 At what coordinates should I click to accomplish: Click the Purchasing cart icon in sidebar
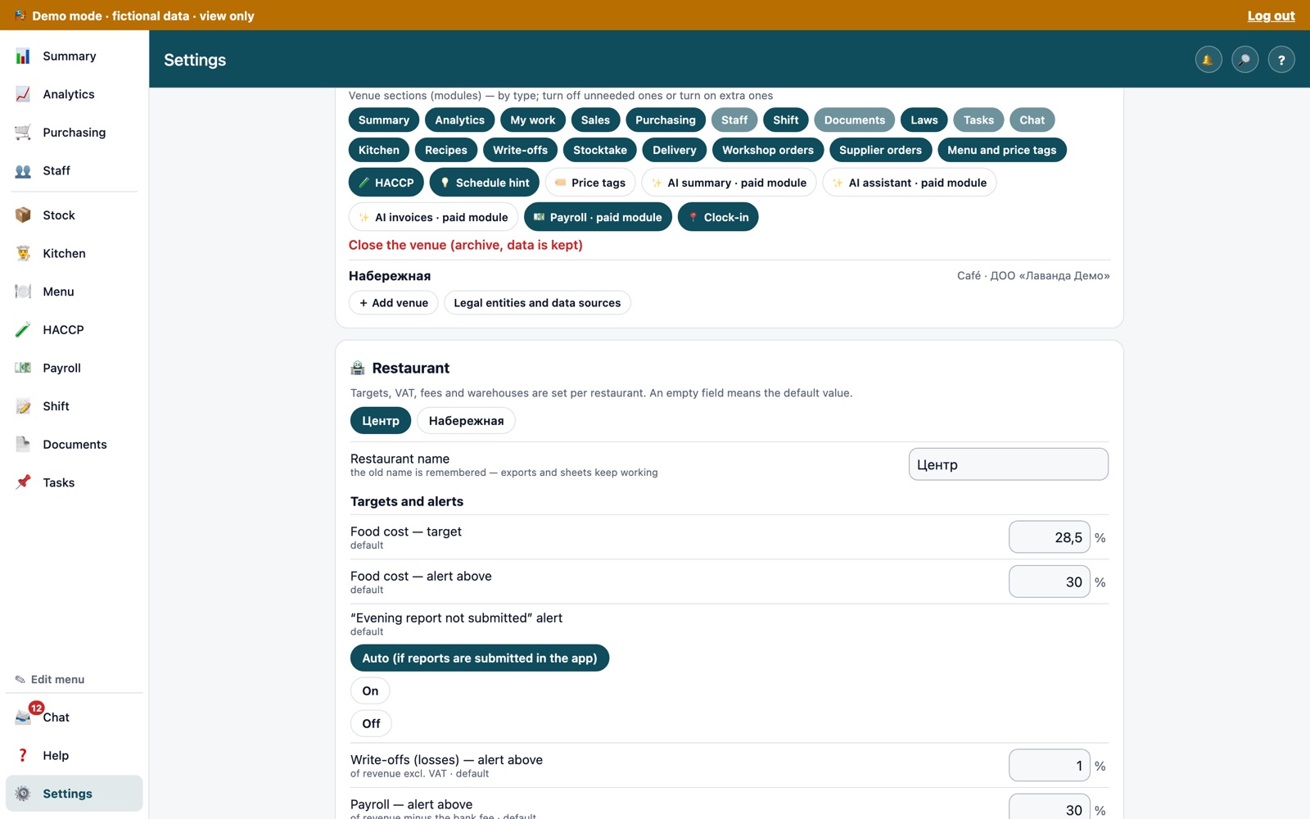(23, 133)
